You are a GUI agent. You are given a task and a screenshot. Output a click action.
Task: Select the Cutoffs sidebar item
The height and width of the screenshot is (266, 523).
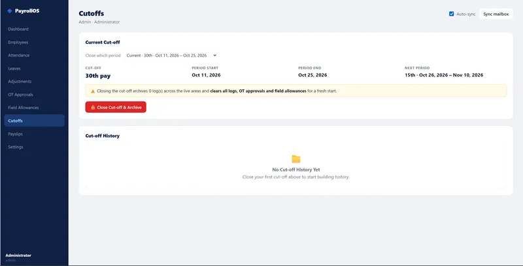tap(34, 121)
